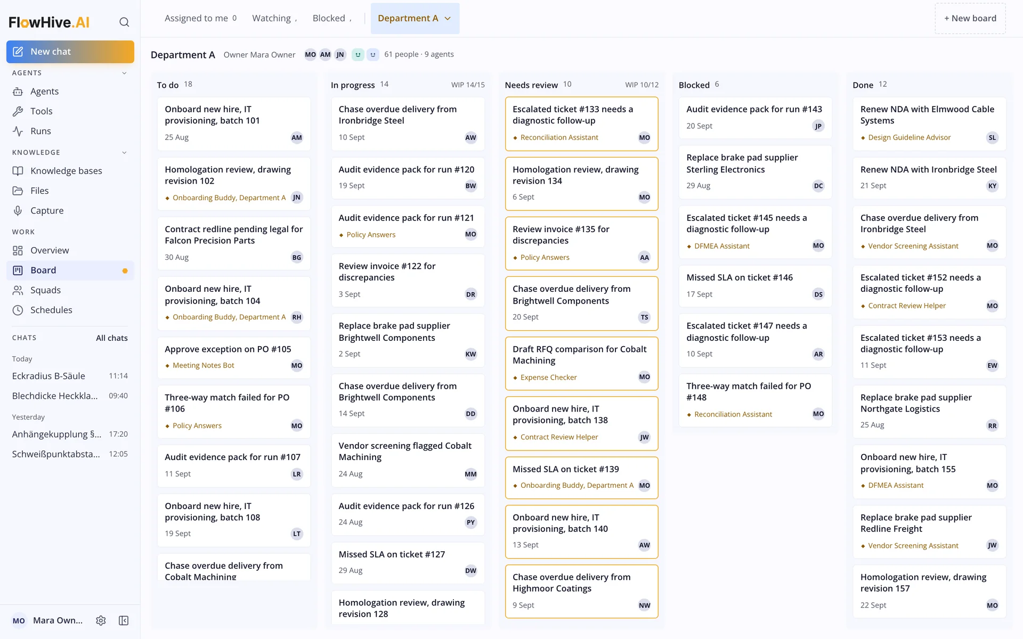Open the All chats link

[x=112, y=338]
